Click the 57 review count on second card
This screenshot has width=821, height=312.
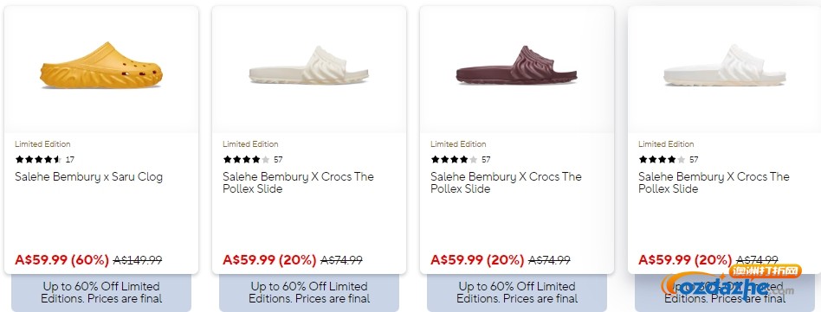278,159
